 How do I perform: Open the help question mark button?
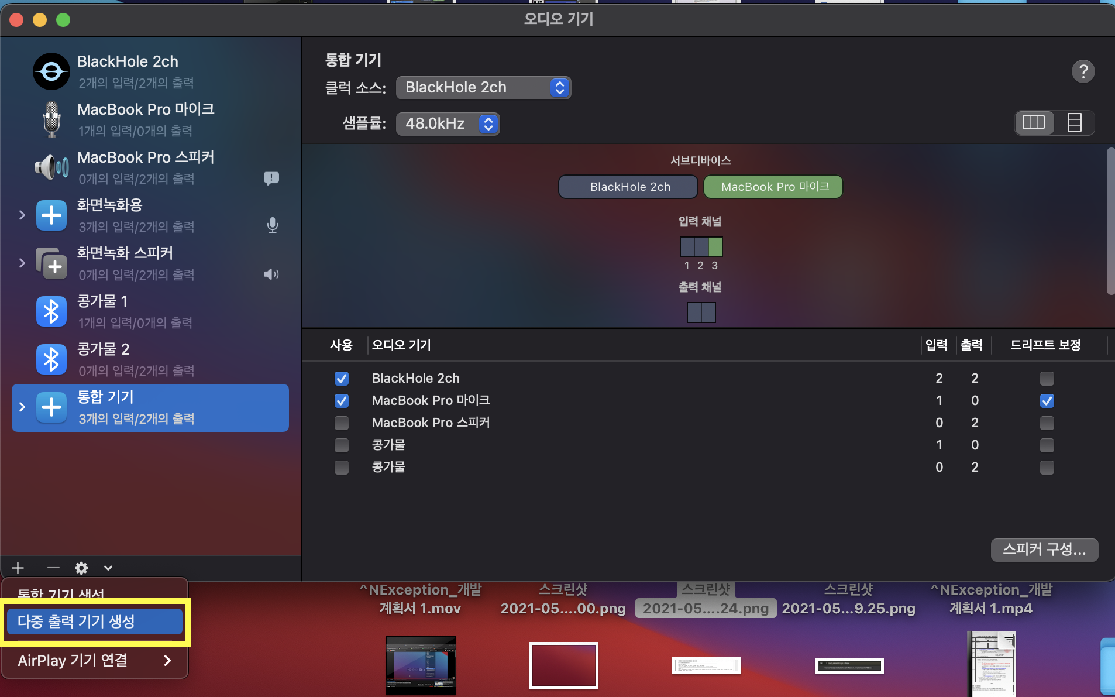[x=1083, y=71]
